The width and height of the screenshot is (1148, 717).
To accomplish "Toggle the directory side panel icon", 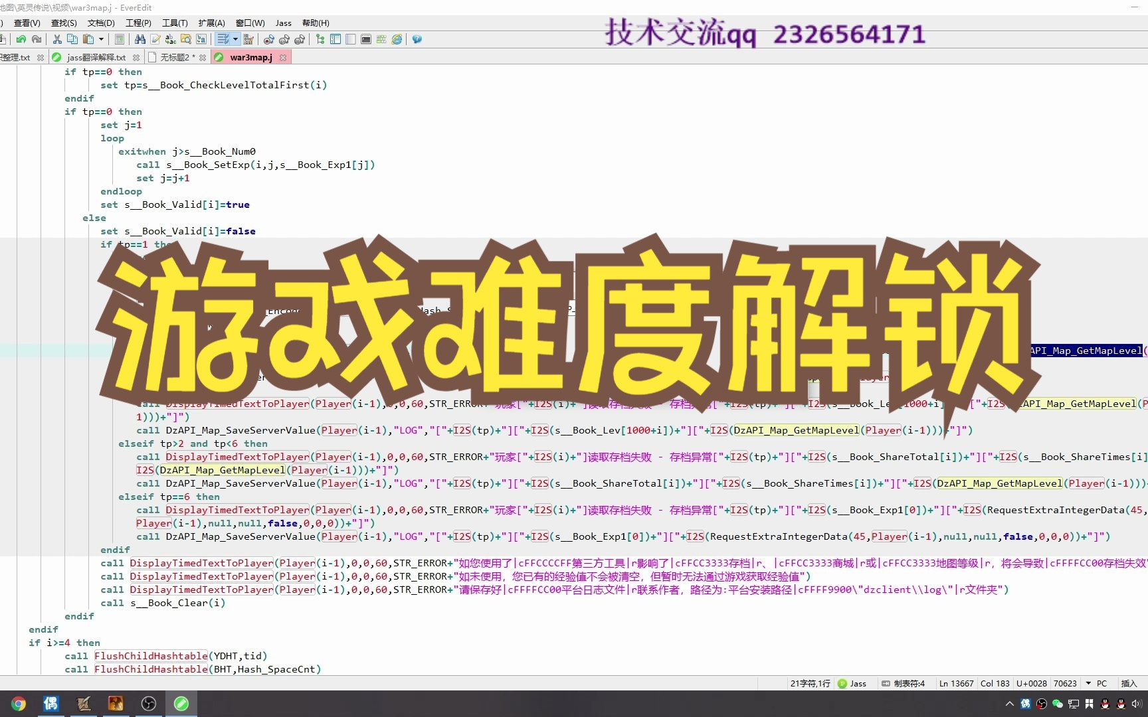I will click(x=335, y=39).
